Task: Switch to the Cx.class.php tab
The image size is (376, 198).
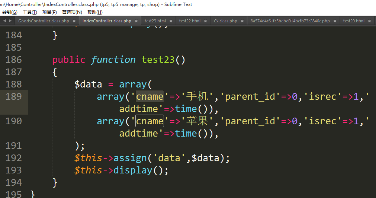Action: click(225, 21)
